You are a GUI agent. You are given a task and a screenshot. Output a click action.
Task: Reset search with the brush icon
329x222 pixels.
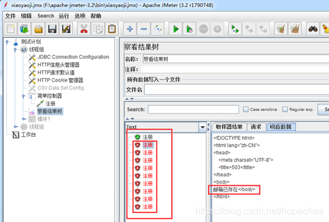tap(325, 29)
